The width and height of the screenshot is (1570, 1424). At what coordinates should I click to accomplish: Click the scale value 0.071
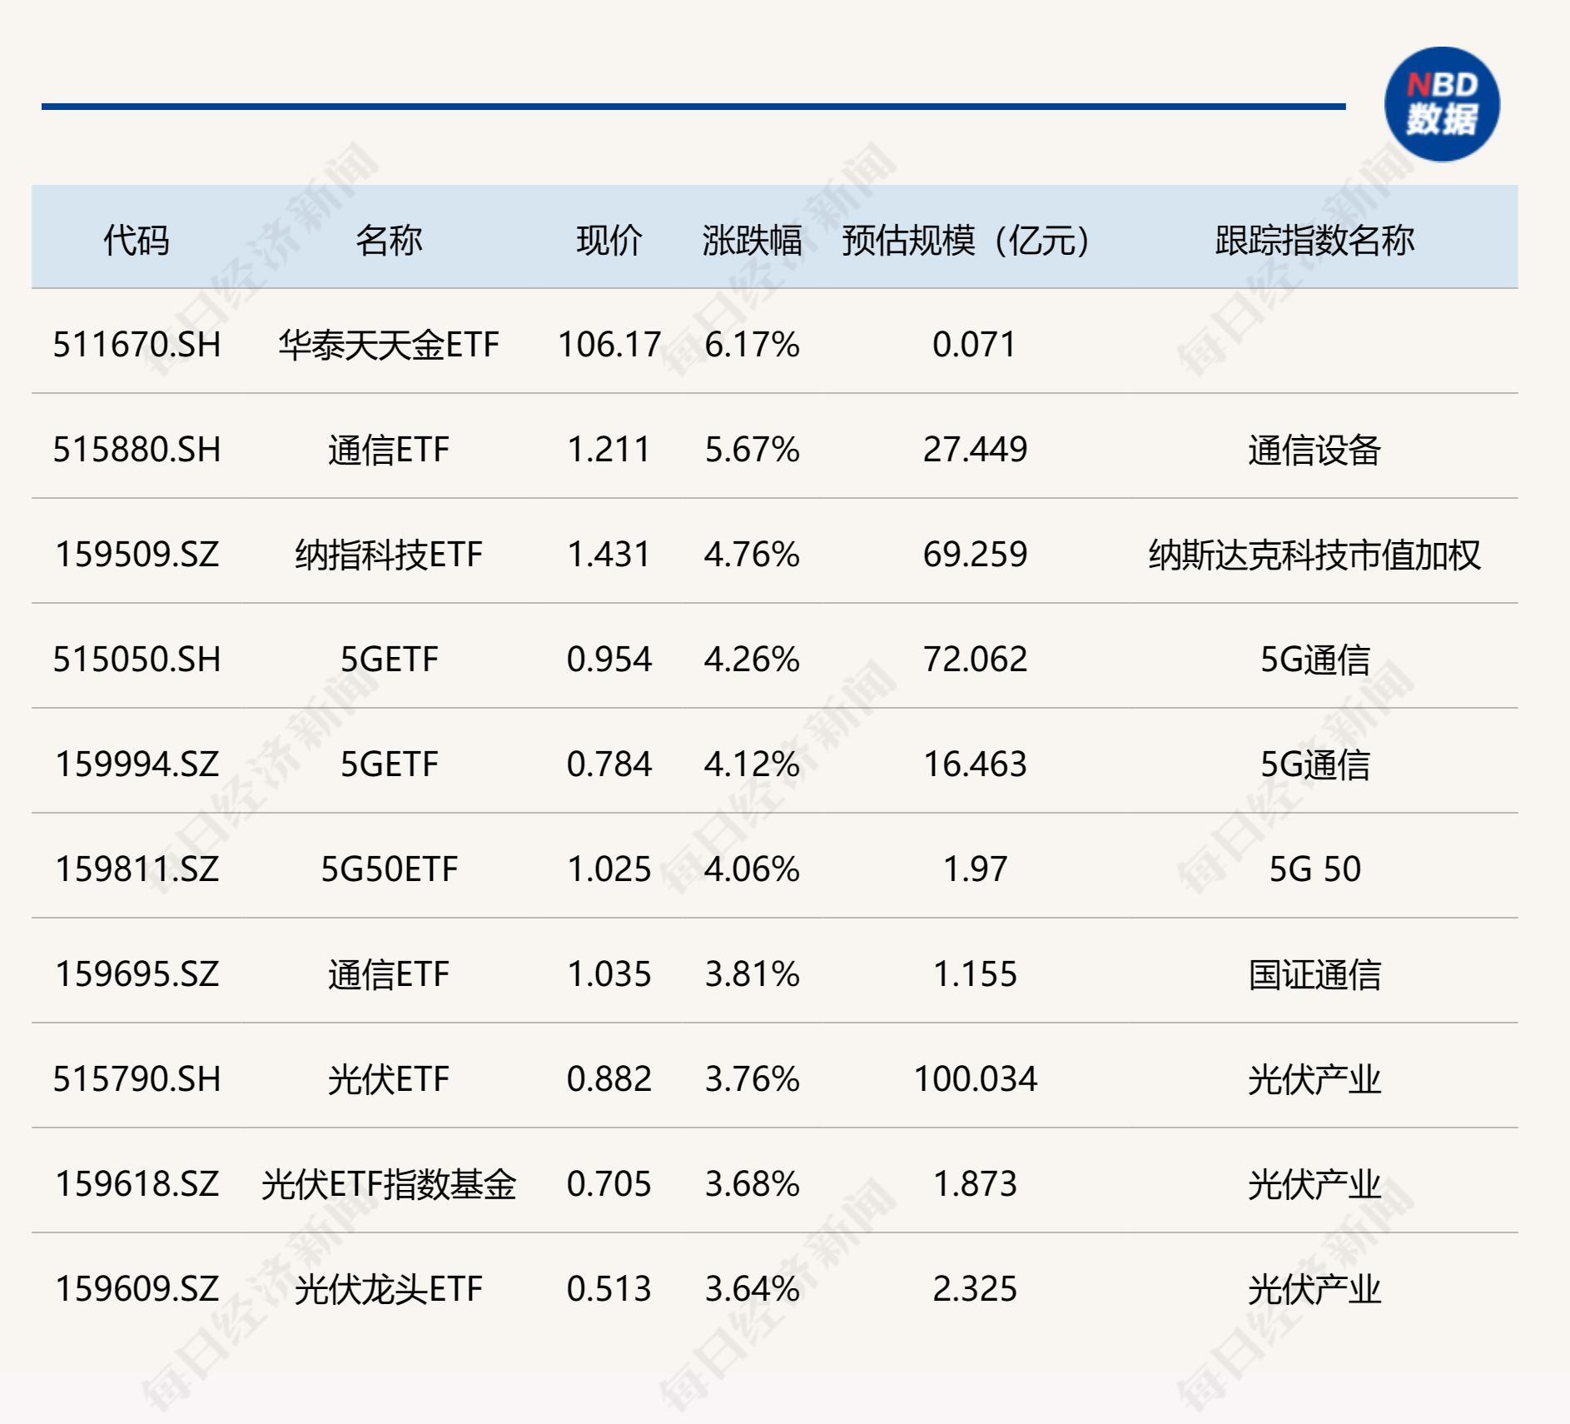click(975, 345)
